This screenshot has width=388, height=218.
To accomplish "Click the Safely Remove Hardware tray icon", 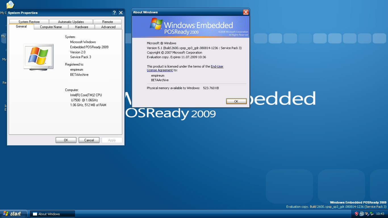I will (x=372, y=214).
